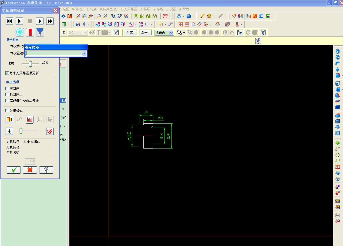Open the 机床类型(M) menu
The width and height of the screenshot is (343, 246).
click(109, 9)
